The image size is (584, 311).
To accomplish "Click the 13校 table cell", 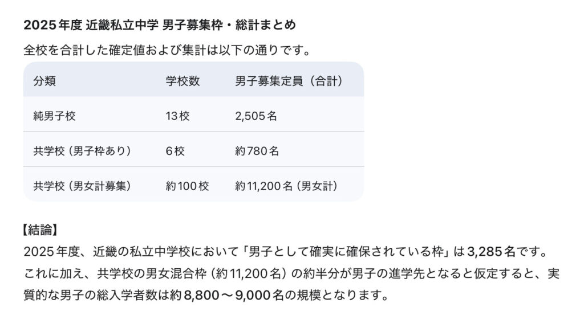I will [177, 116].
